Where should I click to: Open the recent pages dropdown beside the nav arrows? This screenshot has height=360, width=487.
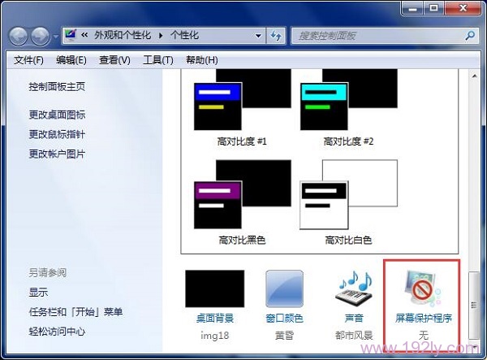(x=55, y=37)
